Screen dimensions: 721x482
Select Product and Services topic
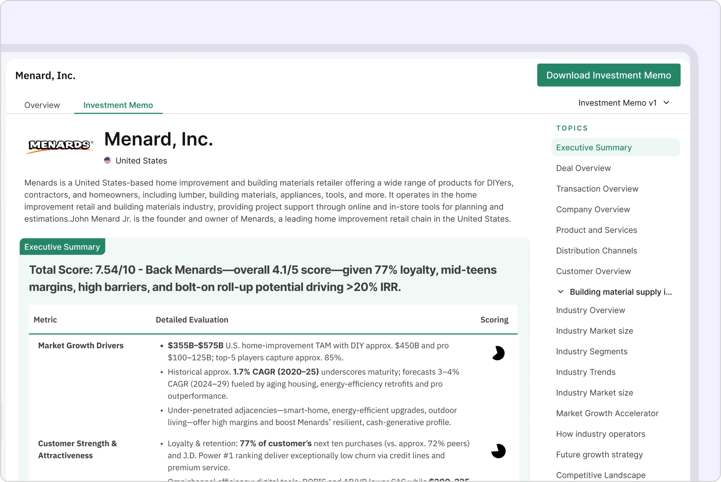pyautogui.click(x=596, y=230)
